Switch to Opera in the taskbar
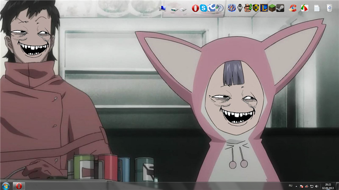Image resolution: width=339 pixels, height=190 pixels. [19, 186]
